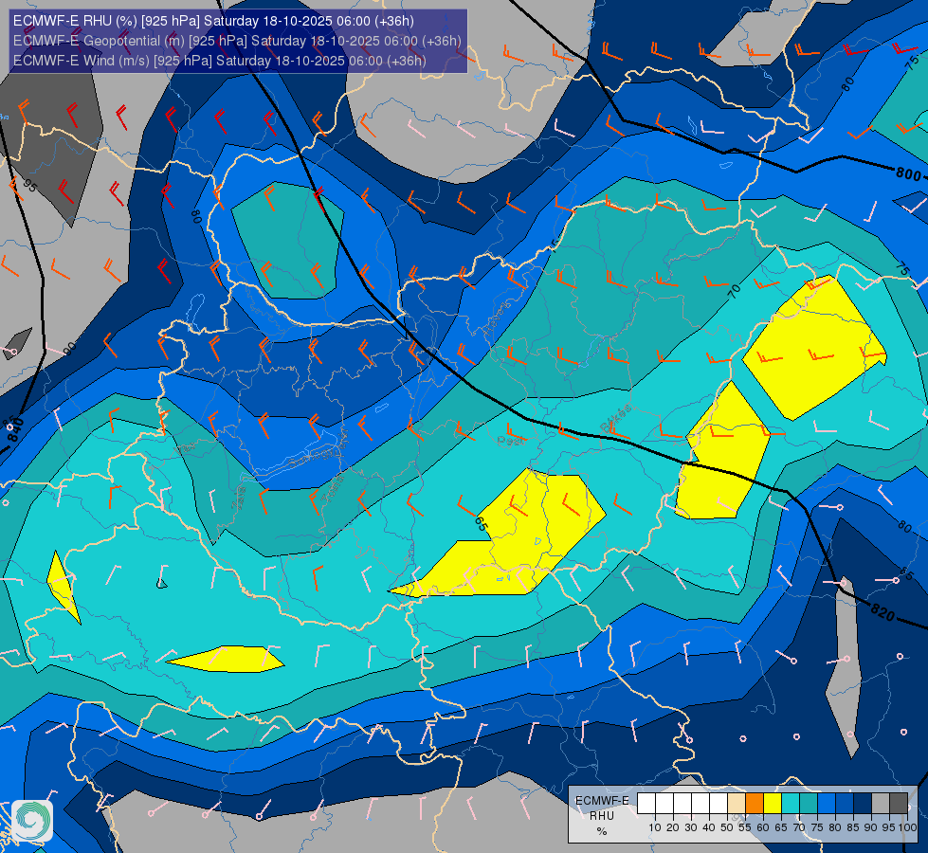Select the ECMWF-E Wind (m/s) title line
Image resolution: width=928 pixels, height=853 pixels.
(x=220, y=61)
